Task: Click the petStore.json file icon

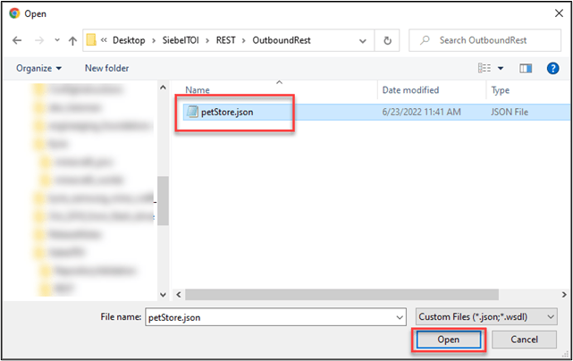Action: point(192,112)
